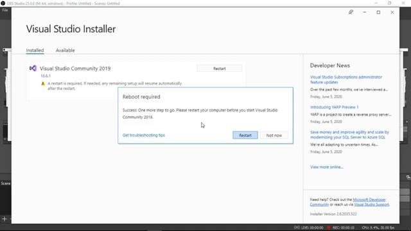Click Restart button beside Visual Studio Community 2019
The width and height of the screenshot is (411, 231).
point(220,69)
